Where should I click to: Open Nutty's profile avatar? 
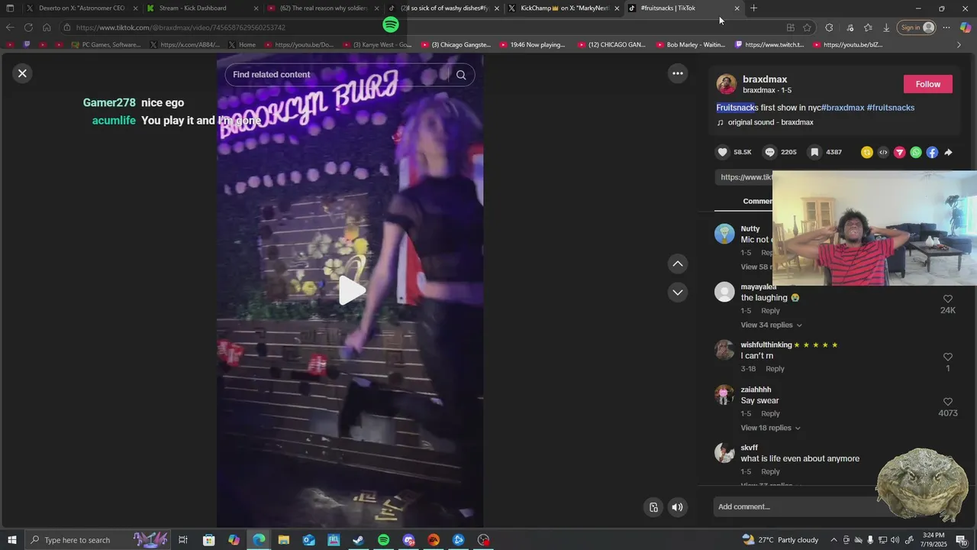click(x=724, y=234)
